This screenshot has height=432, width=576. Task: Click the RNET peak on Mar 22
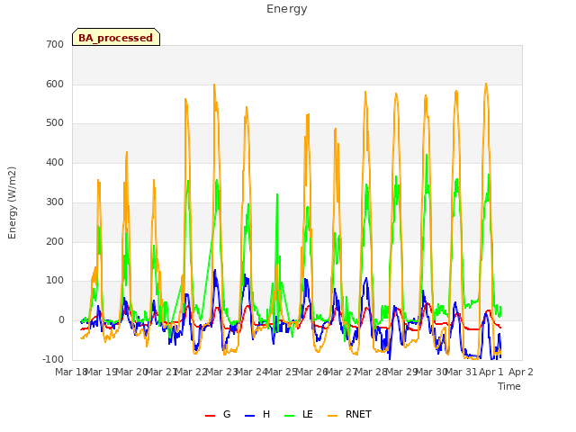[214, 85]
